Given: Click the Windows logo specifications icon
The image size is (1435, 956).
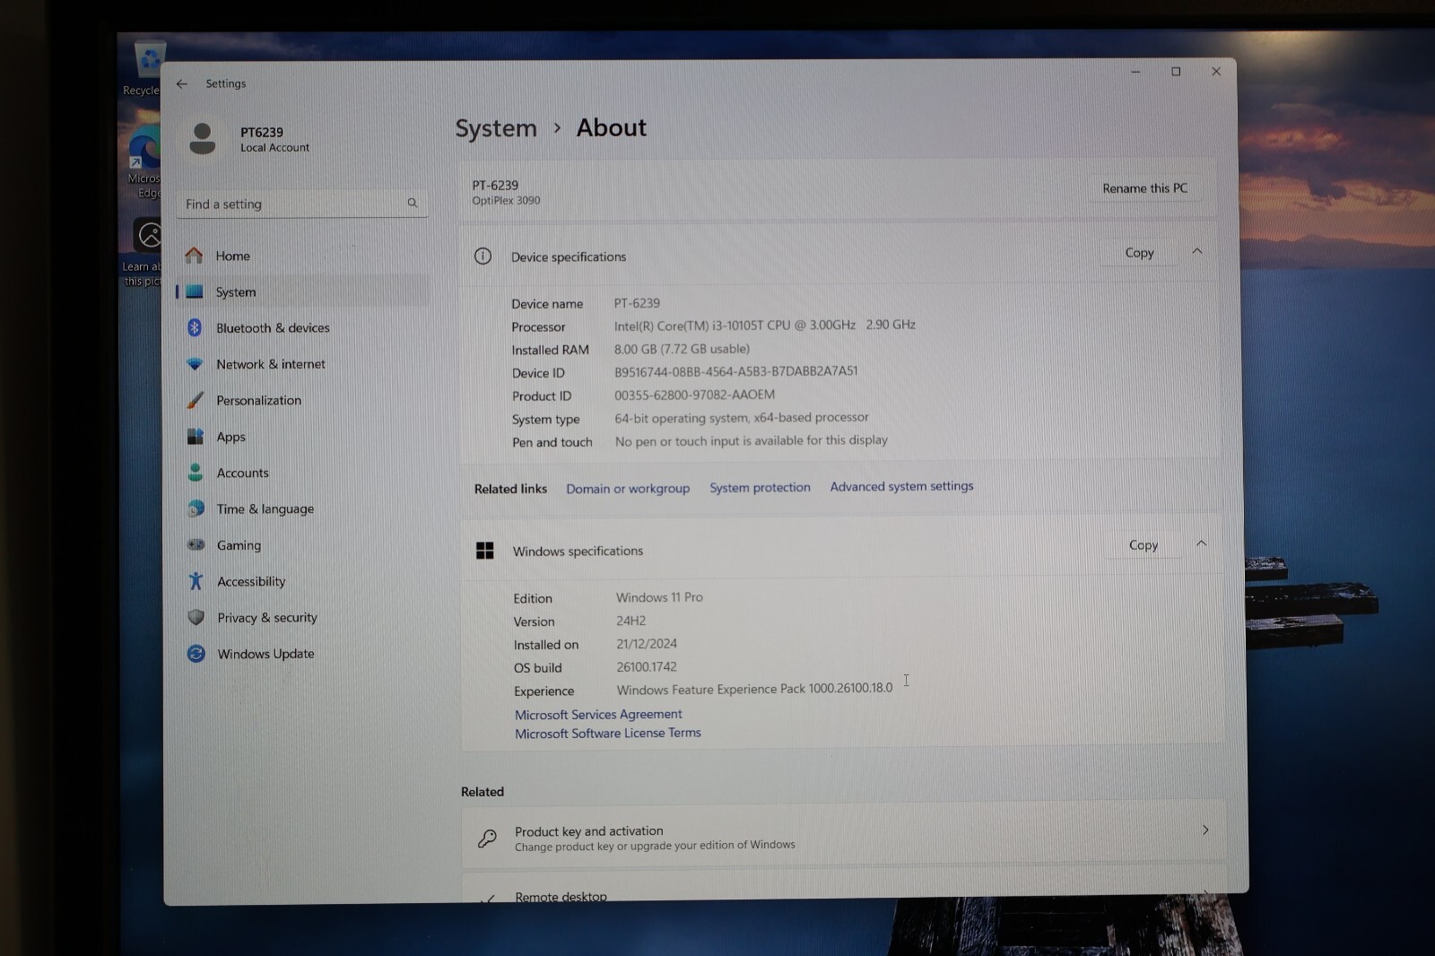Looking at the screenshot, I should coord(485,551).
